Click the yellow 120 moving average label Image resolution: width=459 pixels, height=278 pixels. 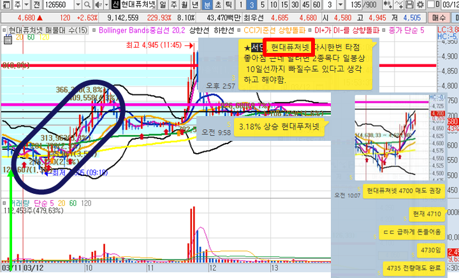click(x=44, y=37)
